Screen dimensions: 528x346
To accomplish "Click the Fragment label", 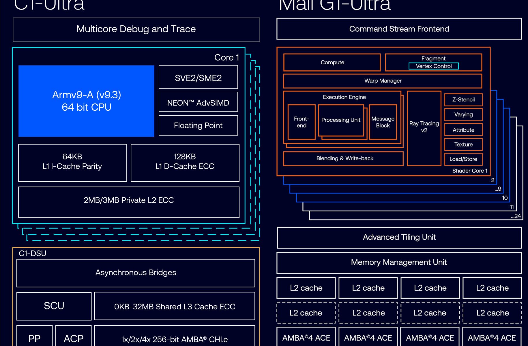I will tap(433, 59).
